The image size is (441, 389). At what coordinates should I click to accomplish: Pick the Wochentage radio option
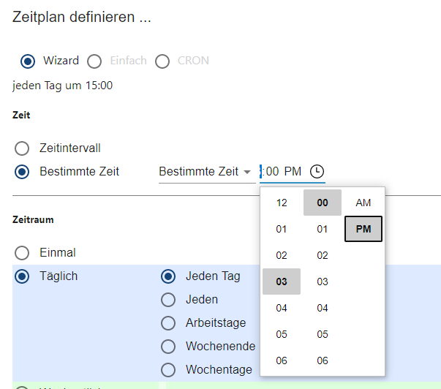(x=169, y=370)
